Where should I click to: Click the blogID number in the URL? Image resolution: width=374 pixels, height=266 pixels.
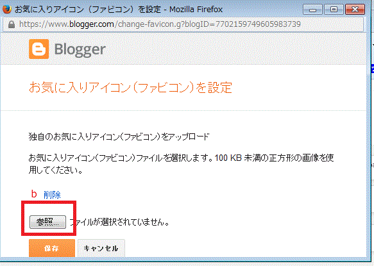pos(258,24)
